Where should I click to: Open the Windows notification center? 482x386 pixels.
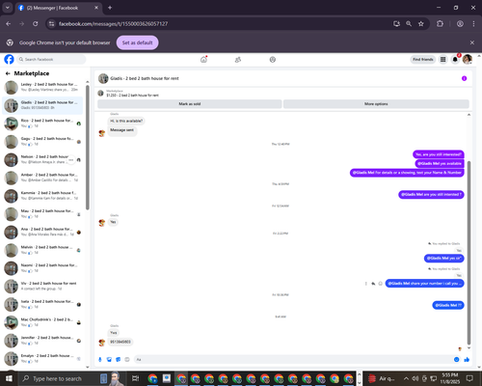(x=469, y=378)
